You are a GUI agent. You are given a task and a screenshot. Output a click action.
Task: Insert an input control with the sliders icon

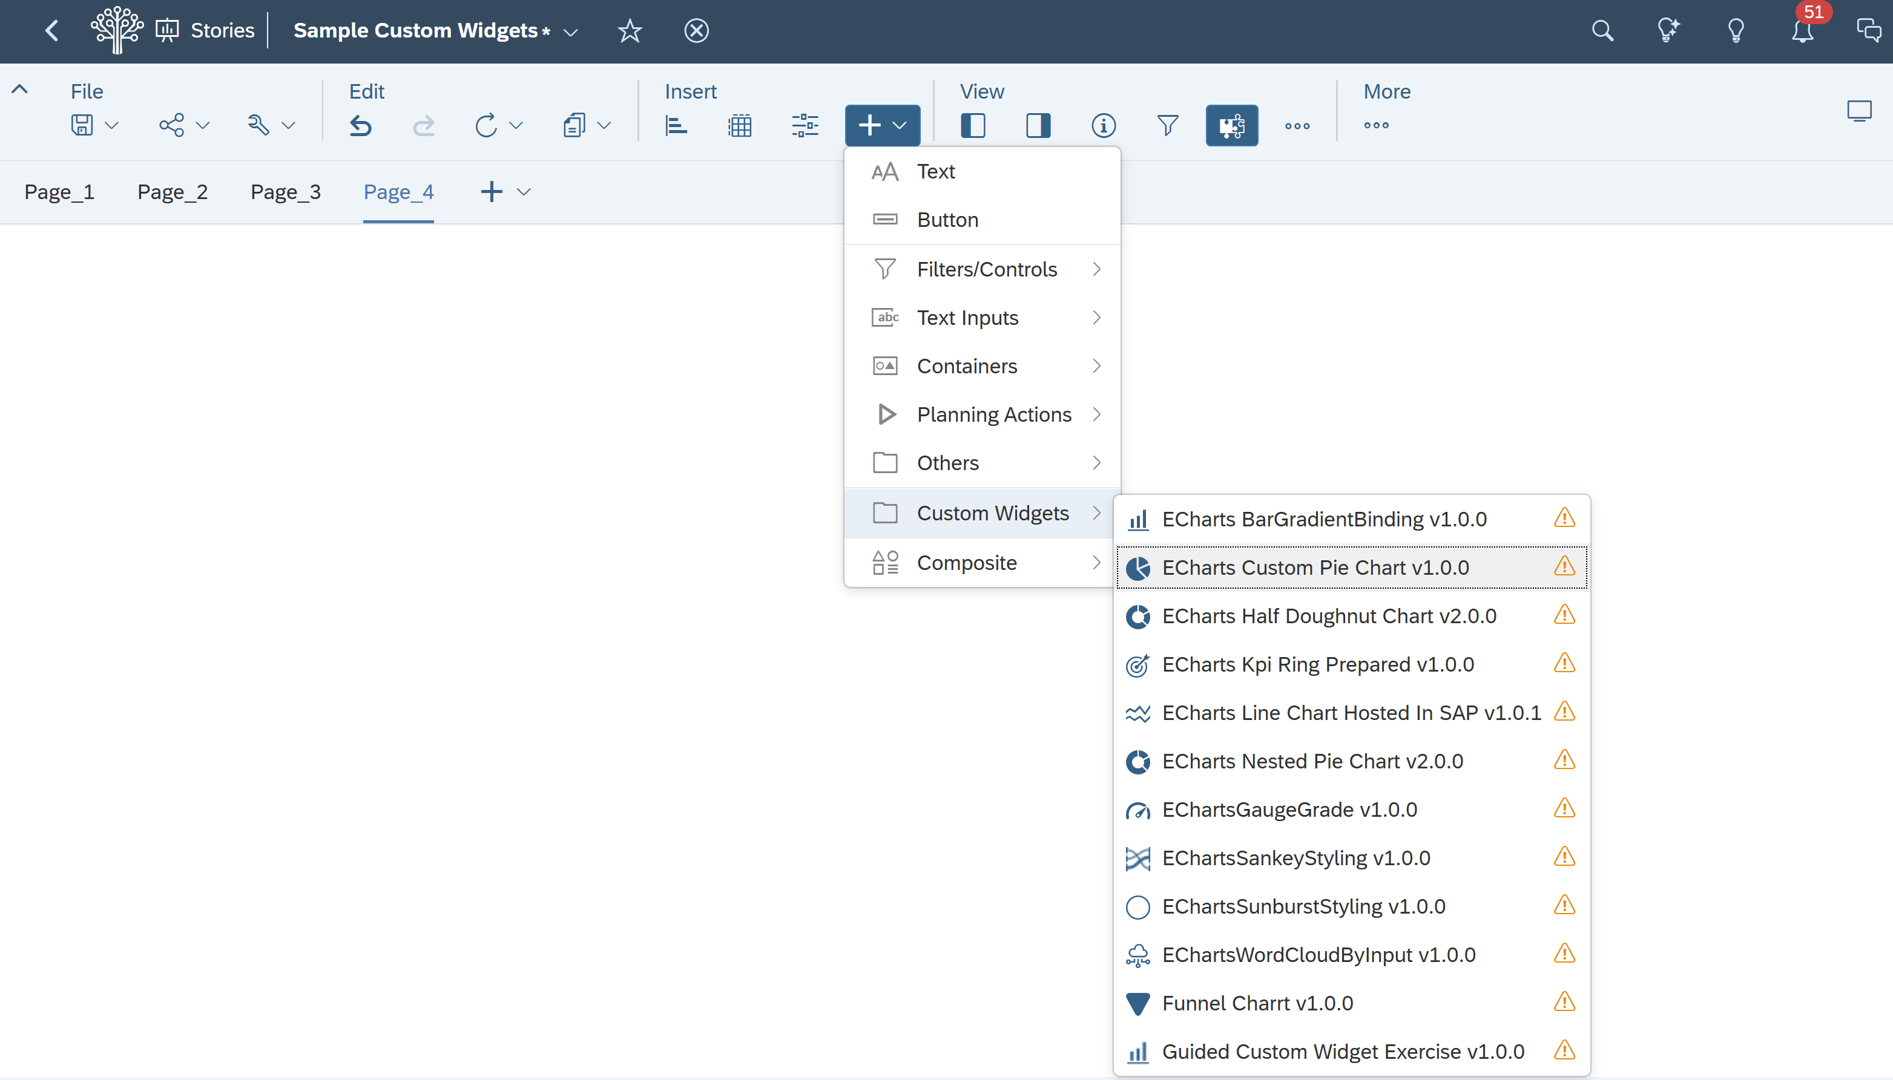click(805, 125)
